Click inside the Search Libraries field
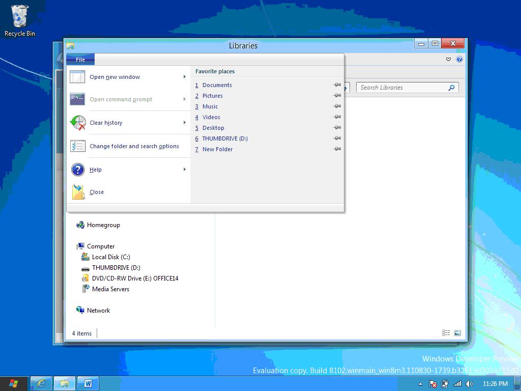This screenshot has width=521, height=391. 397,87
